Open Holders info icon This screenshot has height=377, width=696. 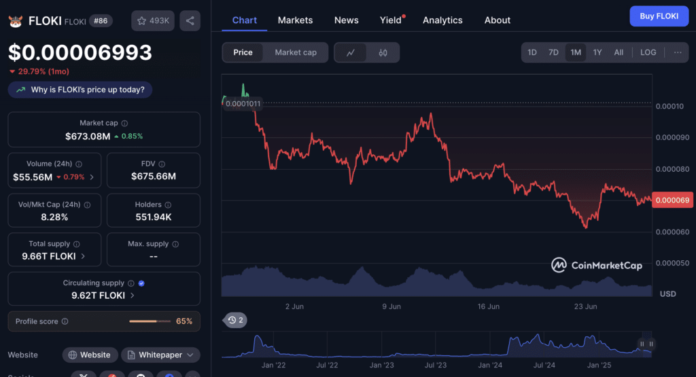coord(168,205)
